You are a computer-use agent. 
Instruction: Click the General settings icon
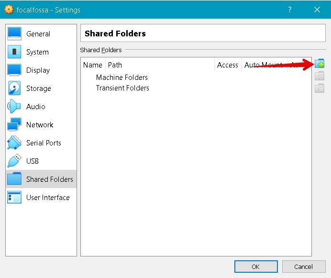coord(14,34)
